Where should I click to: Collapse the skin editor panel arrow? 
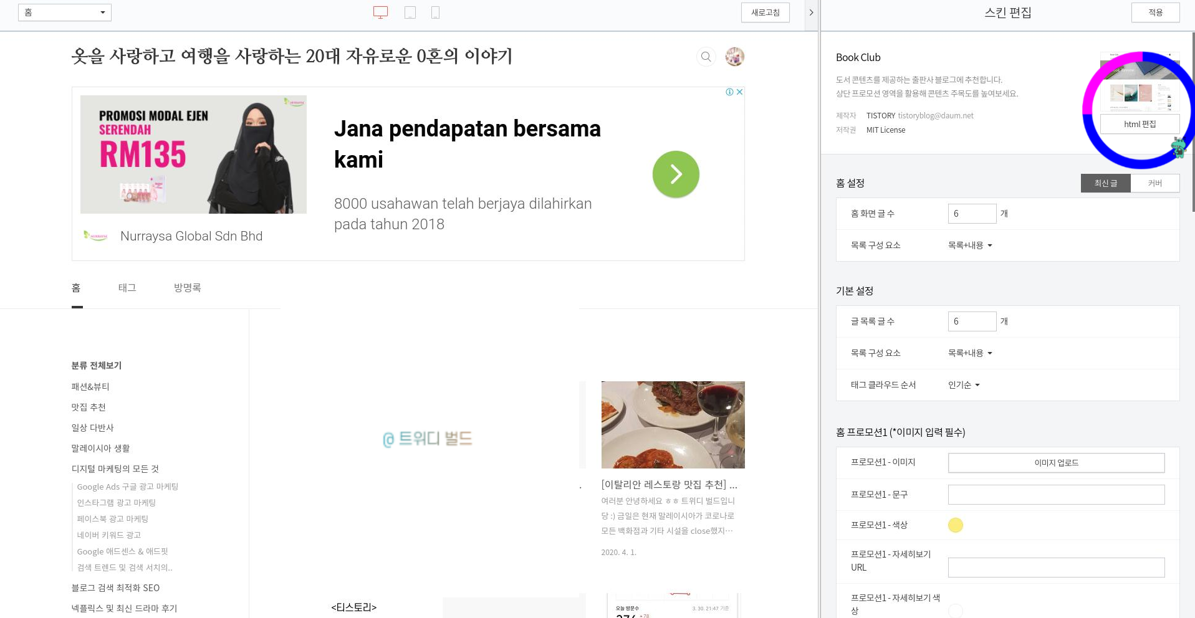tap(811, 12)
